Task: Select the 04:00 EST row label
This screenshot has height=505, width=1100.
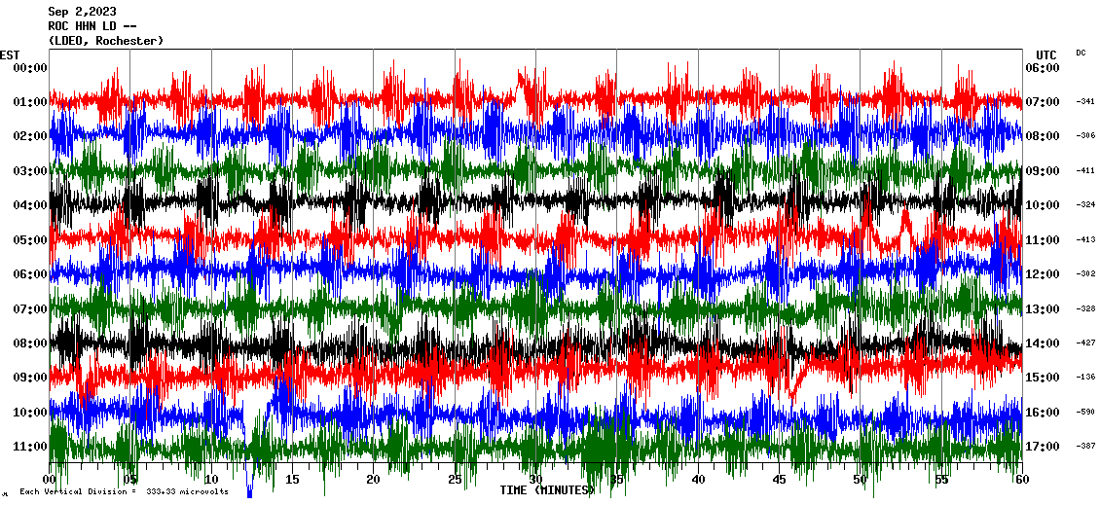Action: 30,205
